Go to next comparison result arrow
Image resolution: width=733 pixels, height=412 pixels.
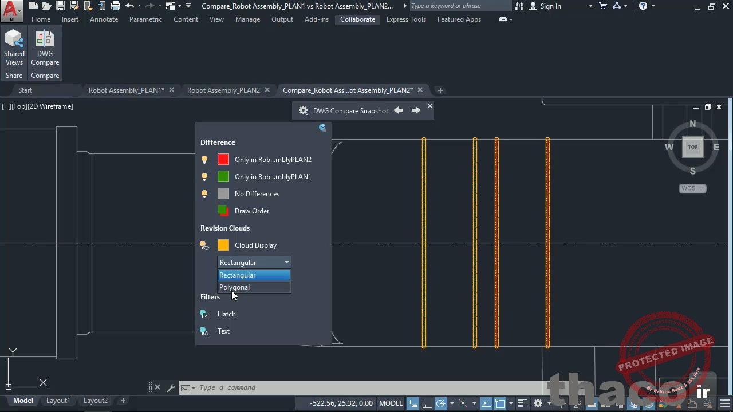pos(416,110)
